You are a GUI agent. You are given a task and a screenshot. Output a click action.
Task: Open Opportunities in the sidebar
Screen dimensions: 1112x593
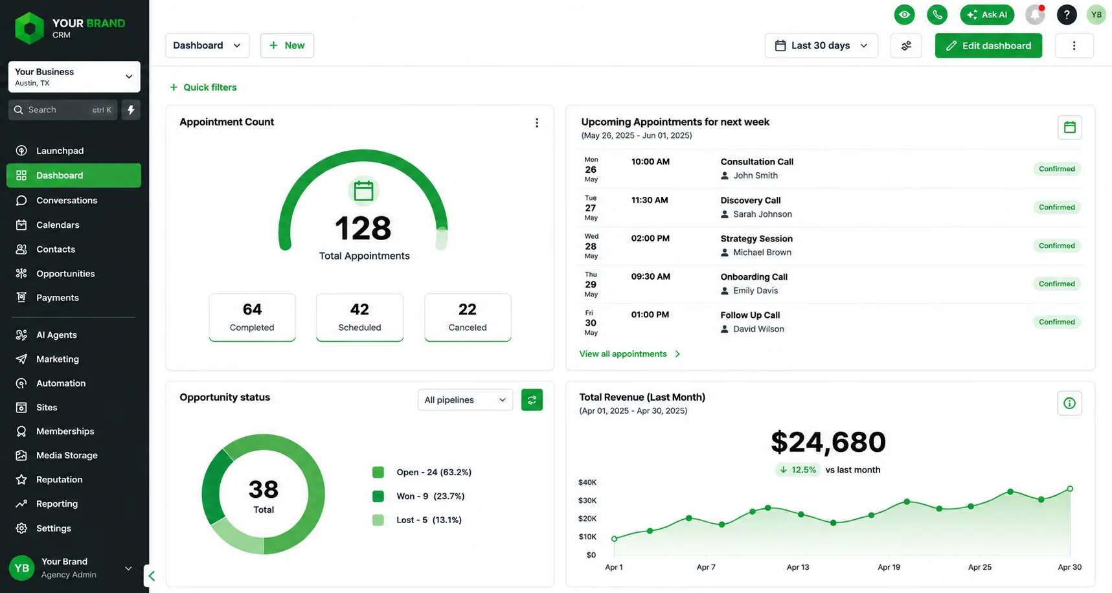coord(74,274)
